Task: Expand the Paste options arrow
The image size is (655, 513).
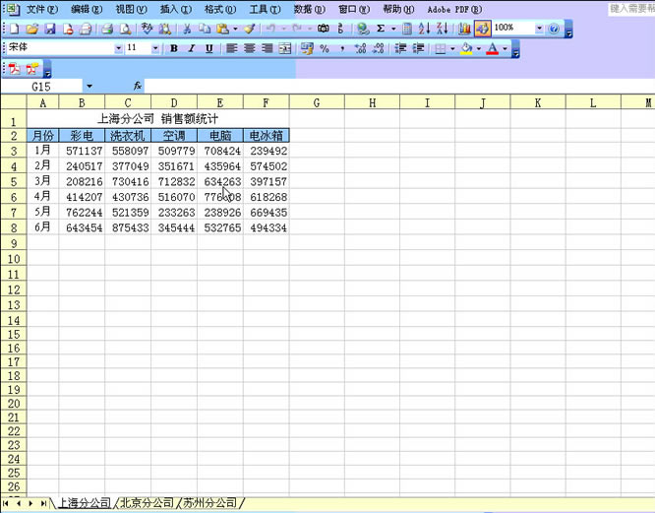Action: pos(235,29)
